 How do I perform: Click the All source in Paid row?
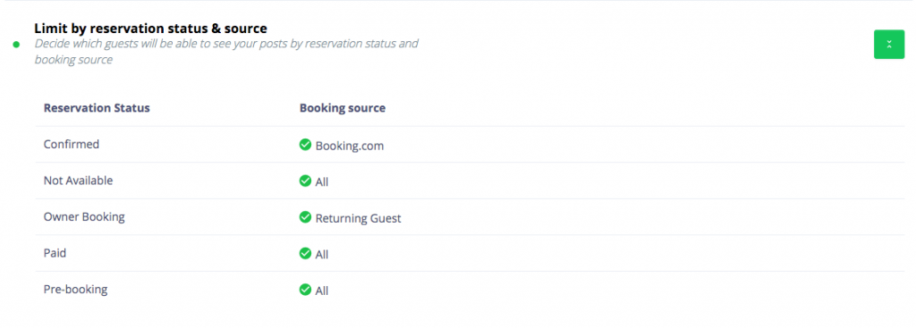pos(322,255)
